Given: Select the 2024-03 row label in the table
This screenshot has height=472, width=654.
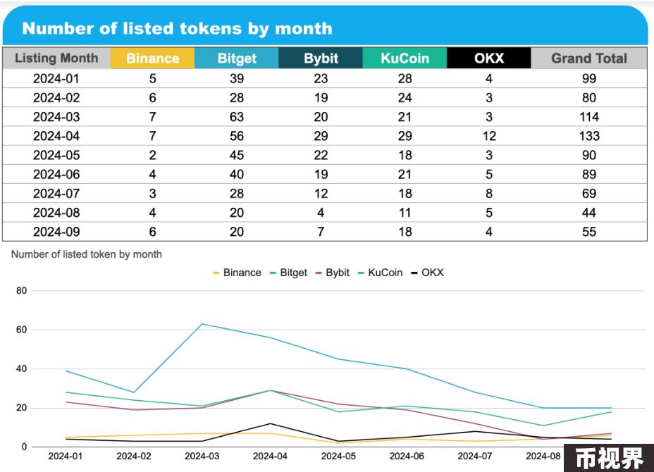Looking at the screenshot, I should (56, 117).
